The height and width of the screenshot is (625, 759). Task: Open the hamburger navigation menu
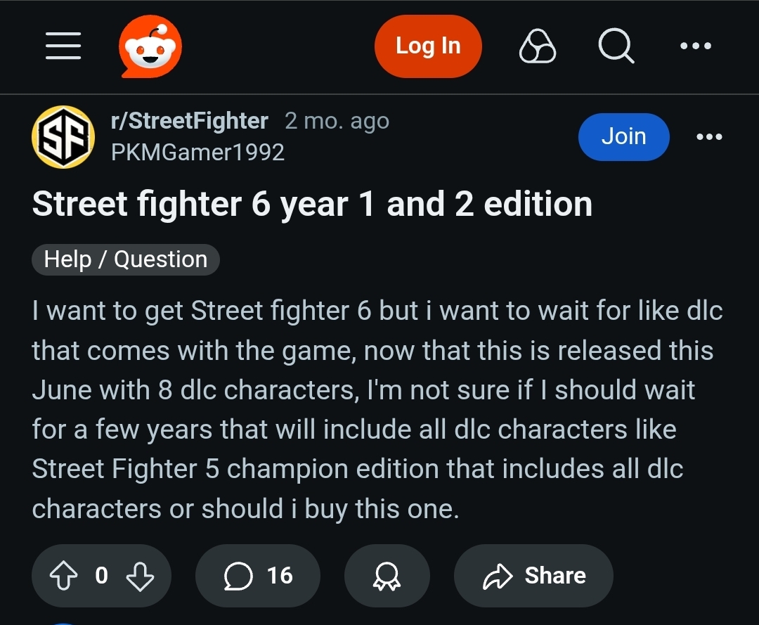click(x=63, y=46)
